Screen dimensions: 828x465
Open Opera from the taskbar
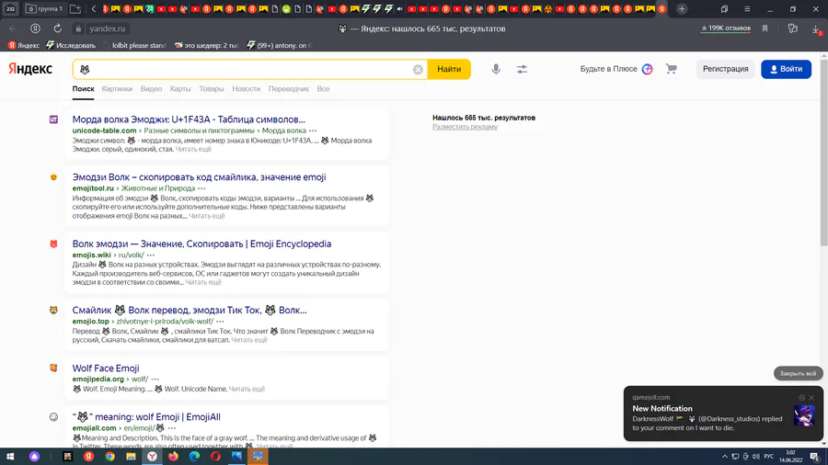tap(215, 457)
